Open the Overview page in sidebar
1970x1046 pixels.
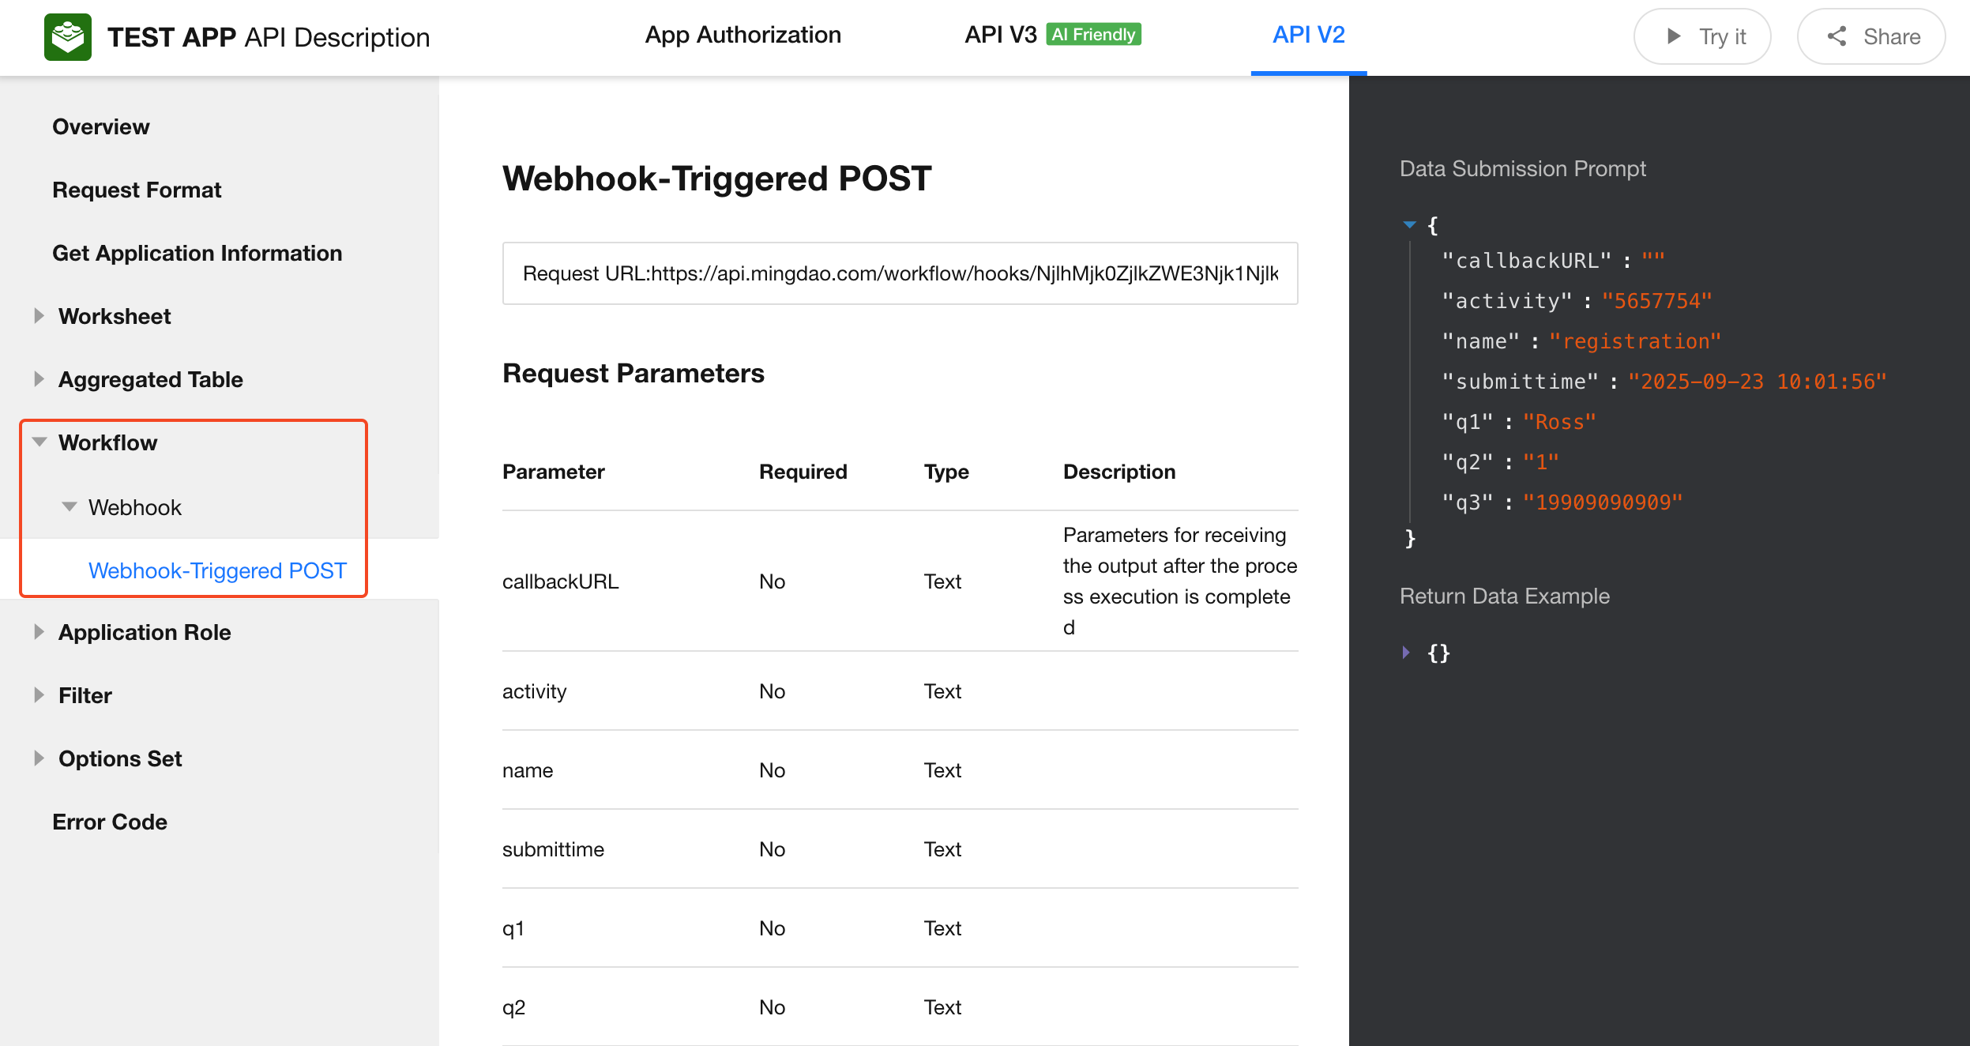tap(101, 126)
